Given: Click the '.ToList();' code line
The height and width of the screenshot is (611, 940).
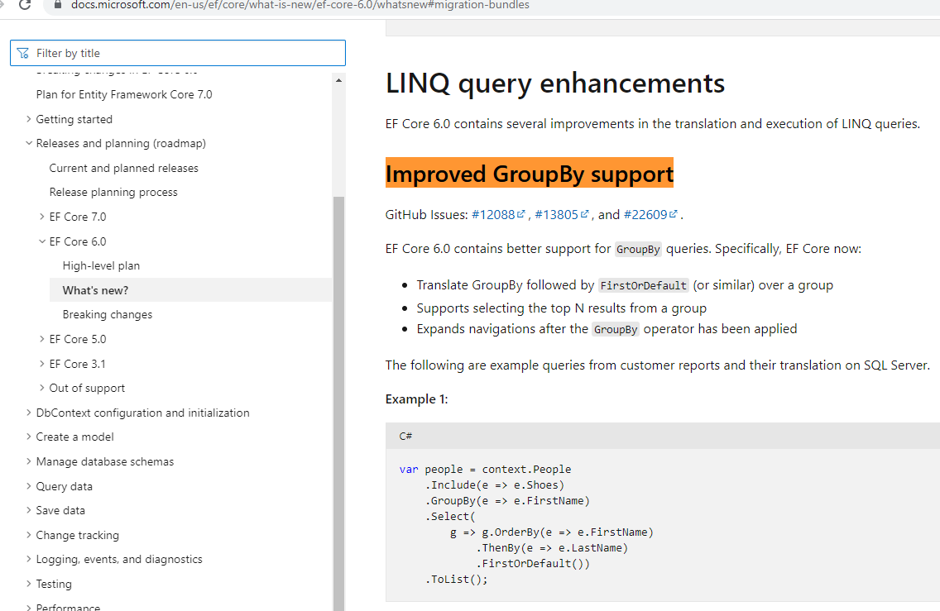Looking at the screenshot, I should tap(457, 580).
